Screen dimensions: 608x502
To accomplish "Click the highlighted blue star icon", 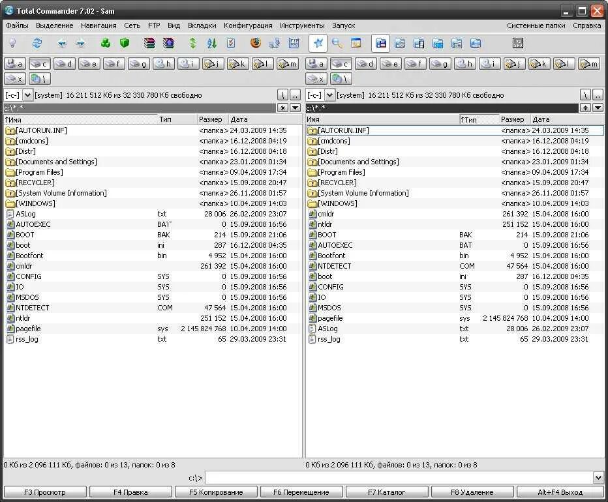I will [x=318, y=43].
